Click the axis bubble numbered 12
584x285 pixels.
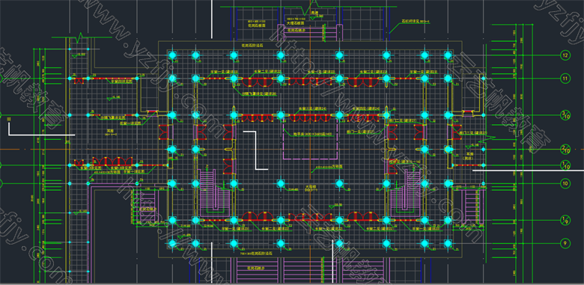(565, 55)
